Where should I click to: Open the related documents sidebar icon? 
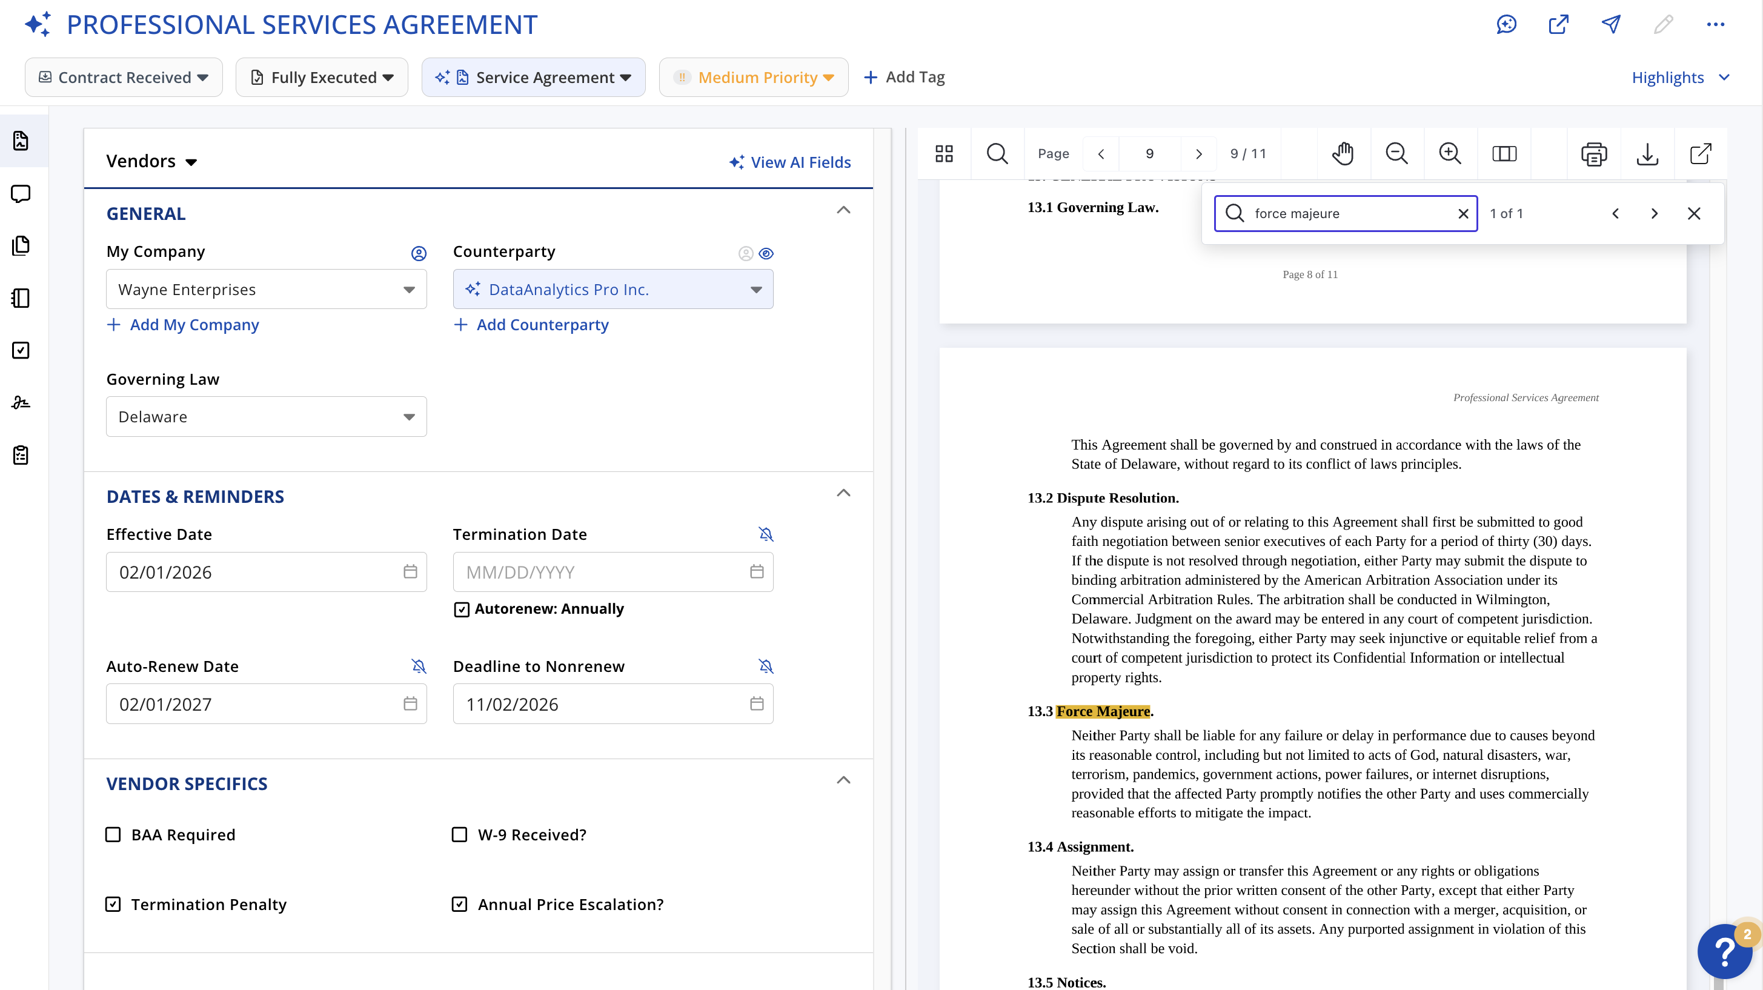[x=21, y=246]
